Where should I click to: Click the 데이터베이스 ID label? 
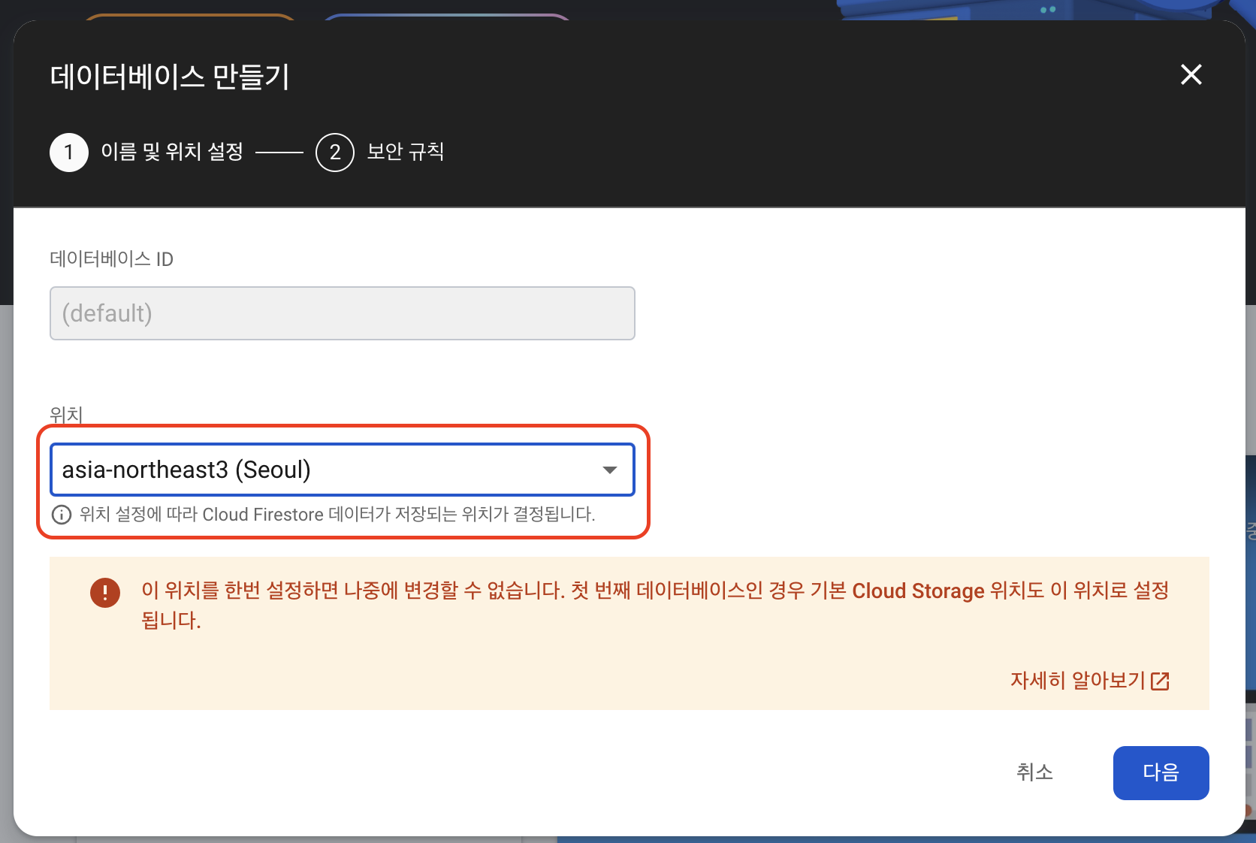tap(111, 259)
